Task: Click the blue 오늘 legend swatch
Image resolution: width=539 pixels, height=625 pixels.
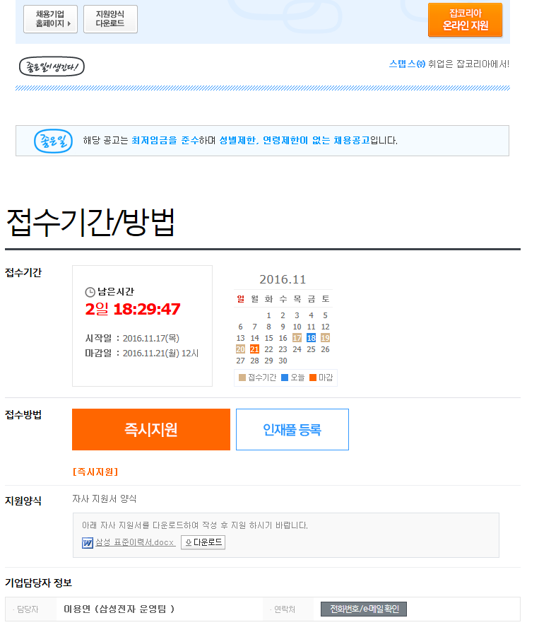Action: point(285,378)
